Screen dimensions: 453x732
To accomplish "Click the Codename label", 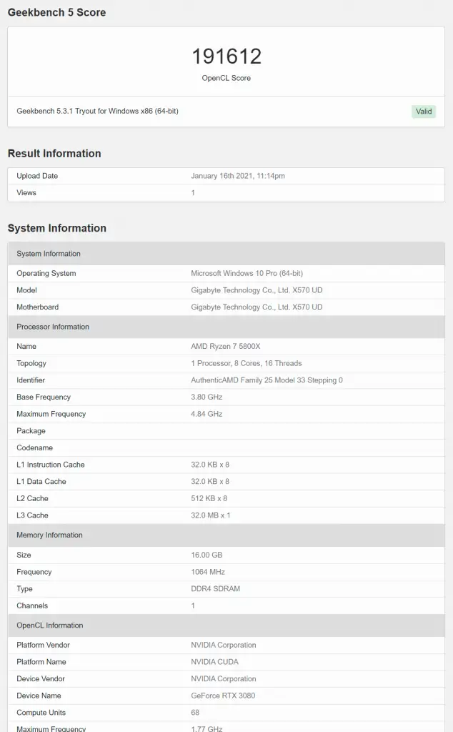I will [x=34, y=447].
